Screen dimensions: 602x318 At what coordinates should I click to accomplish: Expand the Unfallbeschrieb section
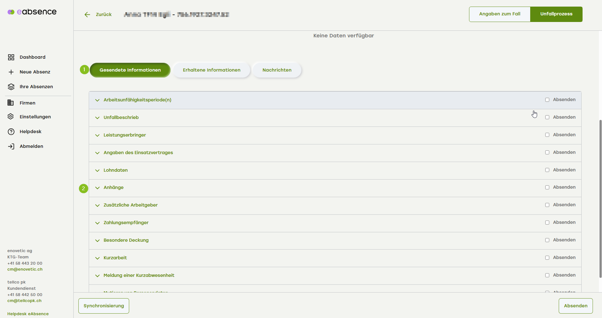click(98, 118)
